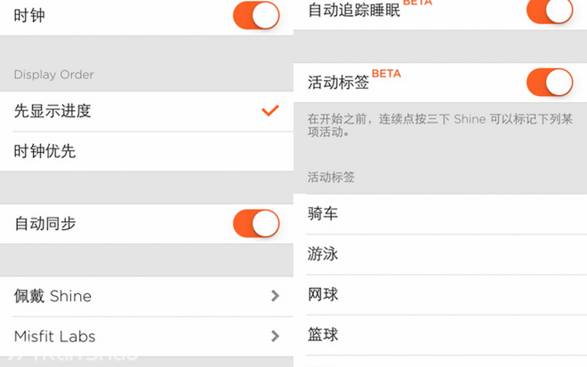Toggle the 时钟 switch off
587x367 pixels.
pyautogui.click(x=256, y=16)
